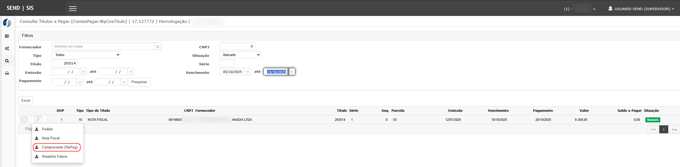Click the ANADIA LTDA supplier cell
Image resolution: width=680 pixels, height=167 pixels.
[x=242, y=120]
